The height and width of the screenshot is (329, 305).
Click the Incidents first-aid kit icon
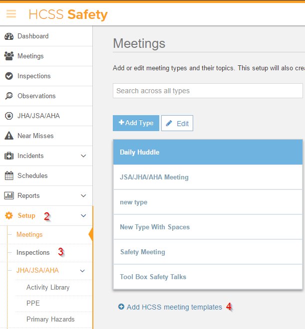tap(9, 156)
